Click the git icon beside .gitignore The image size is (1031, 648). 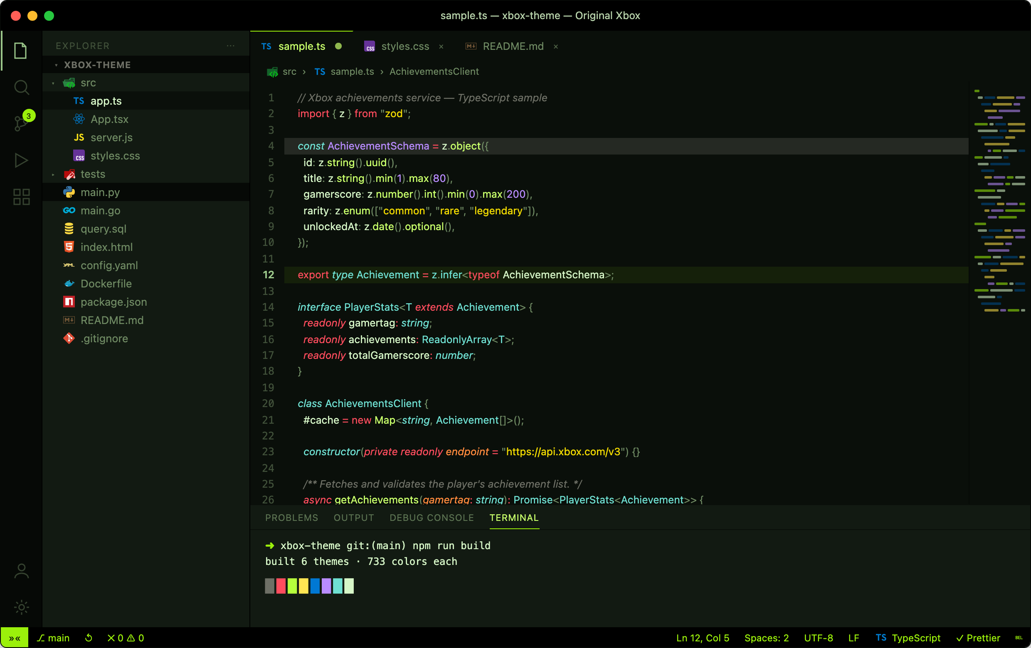coord(69,338)
